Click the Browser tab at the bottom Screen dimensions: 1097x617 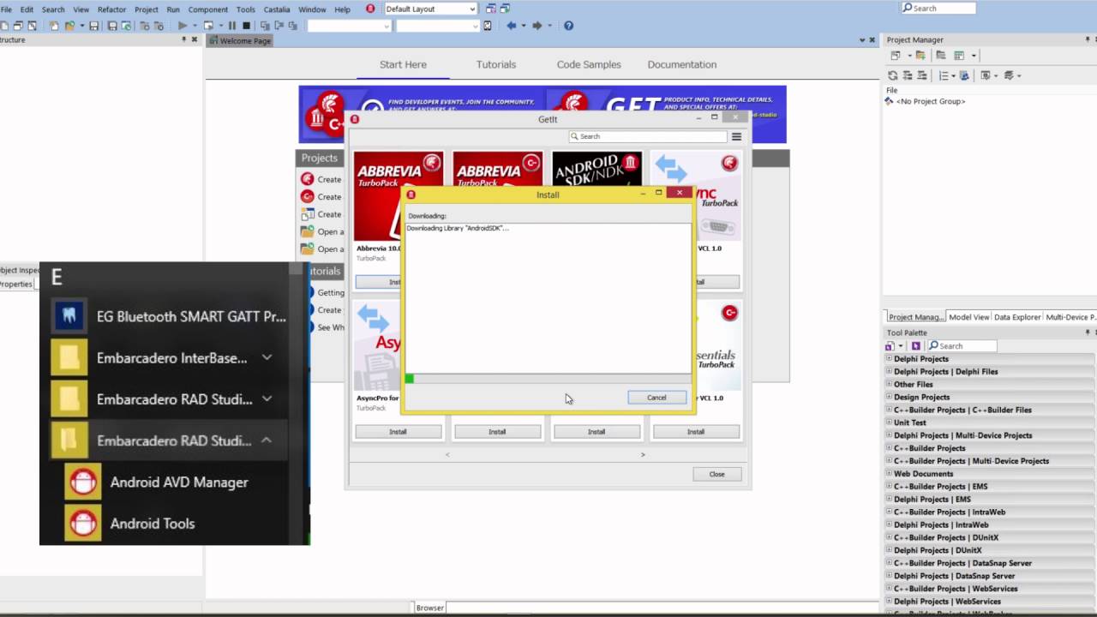click(430, 608)
